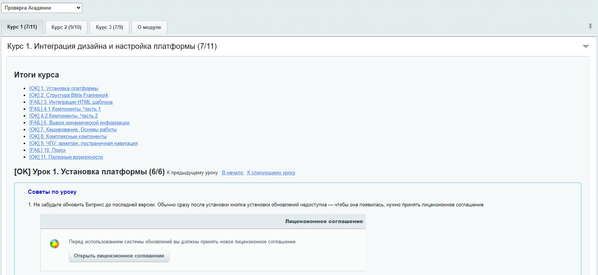Switch to the Курс 3 (7/9) tab

[x=109, y=27]
